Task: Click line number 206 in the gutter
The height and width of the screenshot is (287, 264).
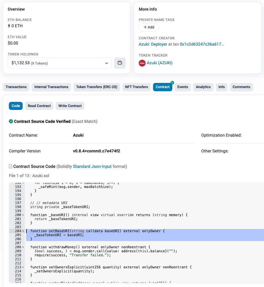Action: (18, 239)
